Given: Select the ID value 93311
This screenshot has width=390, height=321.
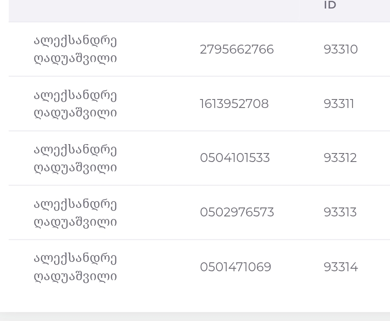Looking at the screenshot, I should click(x=339, y=104).
